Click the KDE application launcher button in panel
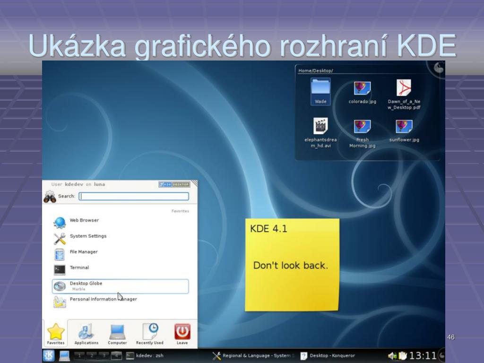The image size is (484, 363). pos(49,355)
